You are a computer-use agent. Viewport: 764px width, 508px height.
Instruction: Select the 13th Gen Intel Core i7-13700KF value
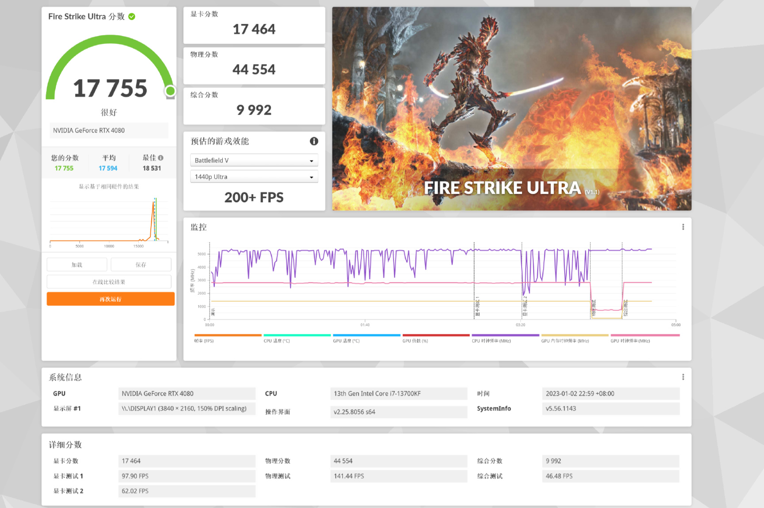pyautogui.click(x=398, y=393)
